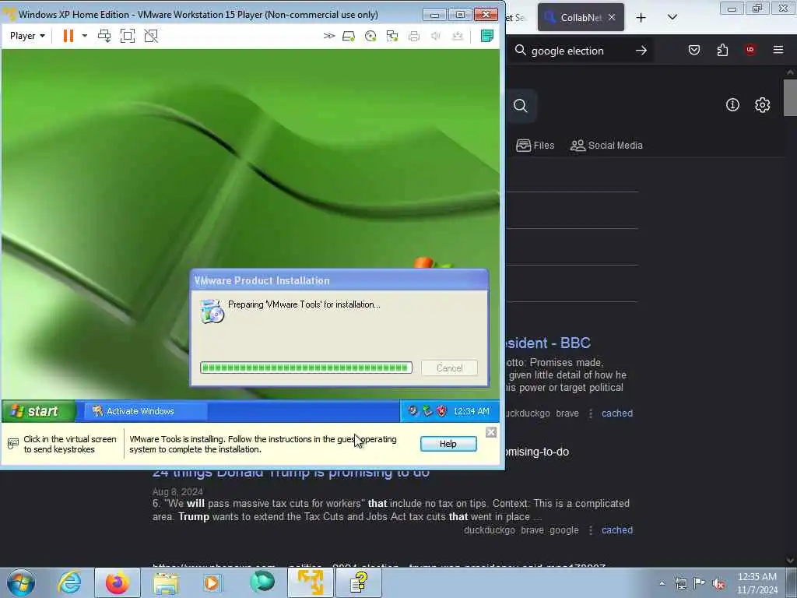Viewport: 797px width, 598px height.
Task: Open the uBlock Origin extension icon
Action: pyautogui.click(x=750, y=50)
